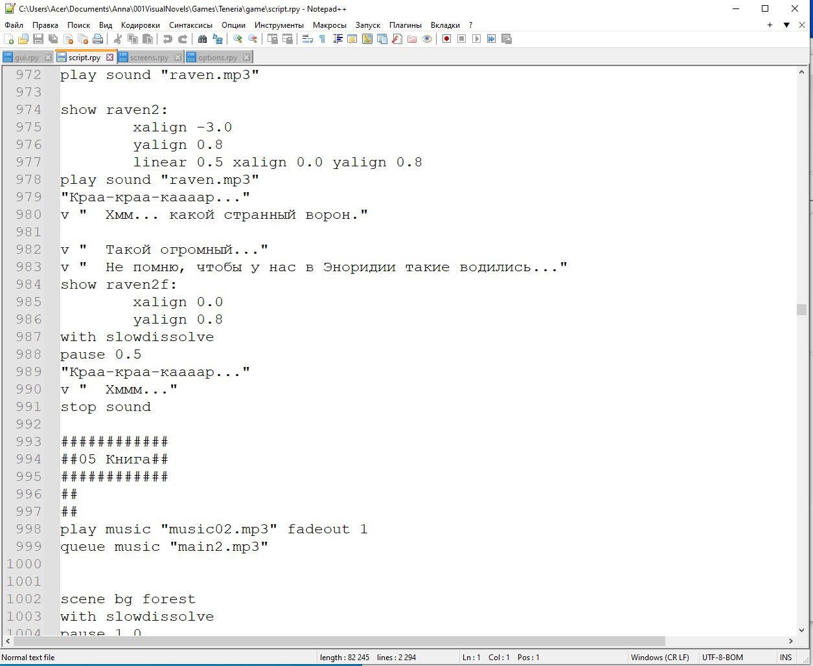Toggle the Document List panel icon
Image resolution: width=813 pixels, height=666 pixels.
382,39
